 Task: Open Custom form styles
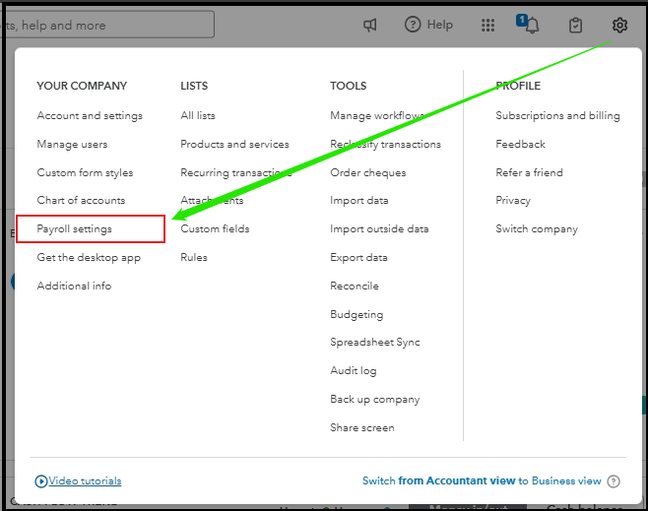[x=85, y=172]
